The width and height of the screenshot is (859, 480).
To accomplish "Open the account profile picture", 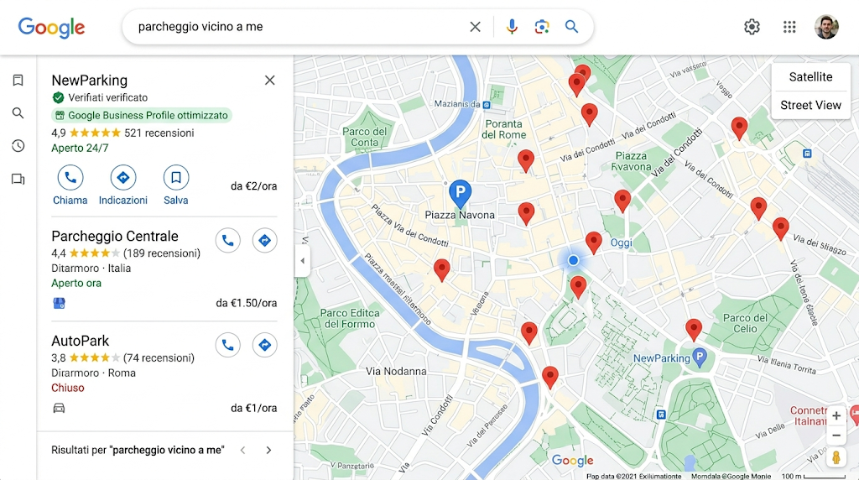I will point(826,27).
